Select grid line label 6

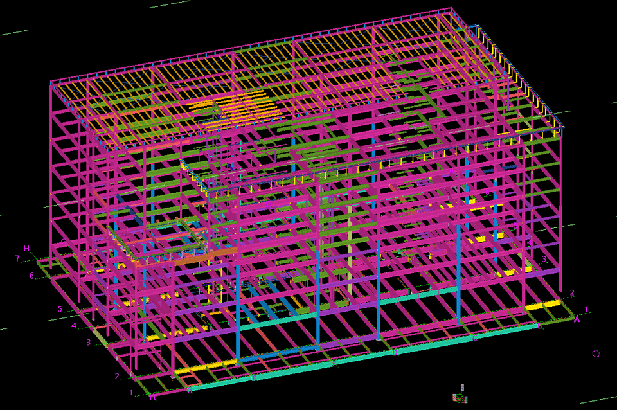pos(31,276)
